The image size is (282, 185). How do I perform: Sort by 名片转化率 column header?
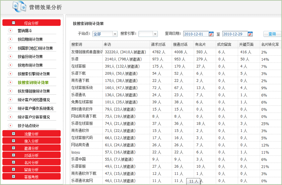[x=270, y=45]
